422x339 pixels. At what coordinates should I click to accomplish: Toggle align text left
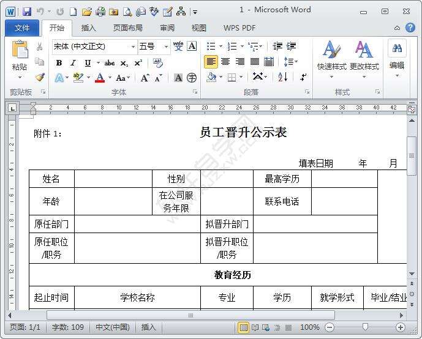click(x=211, y=62)
